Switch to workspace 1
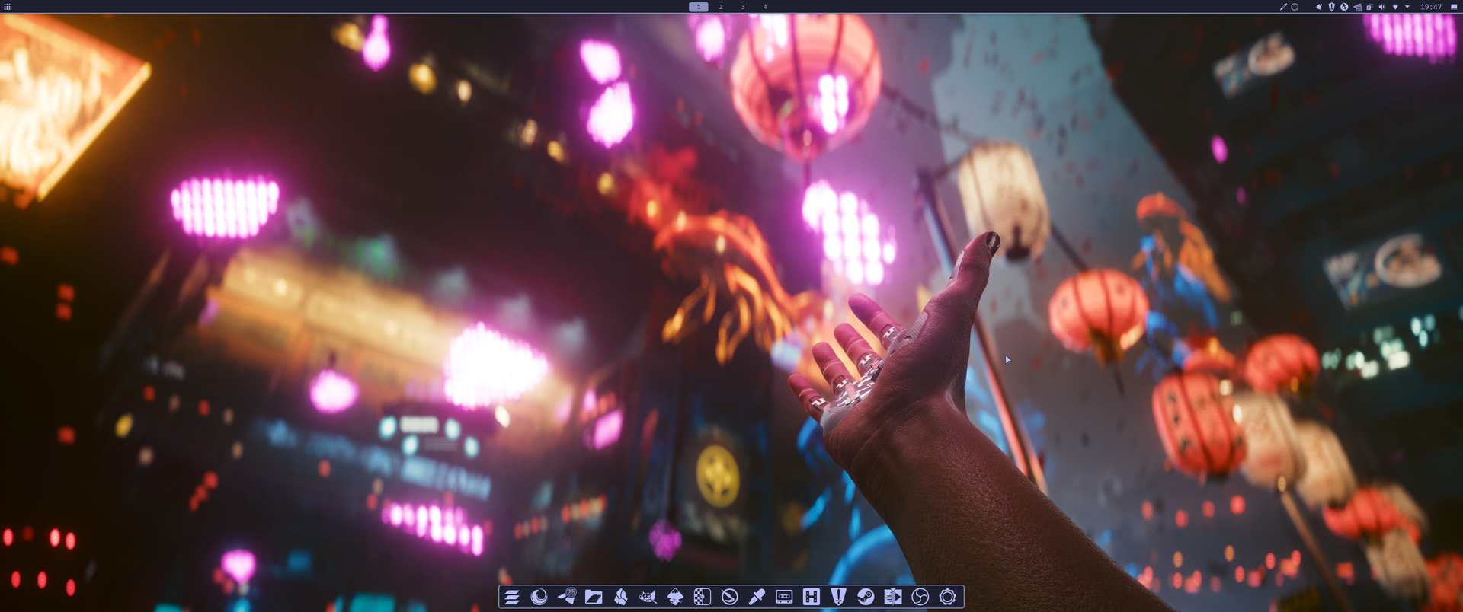This screenshot has width=1463, height=612. (699, 7)
